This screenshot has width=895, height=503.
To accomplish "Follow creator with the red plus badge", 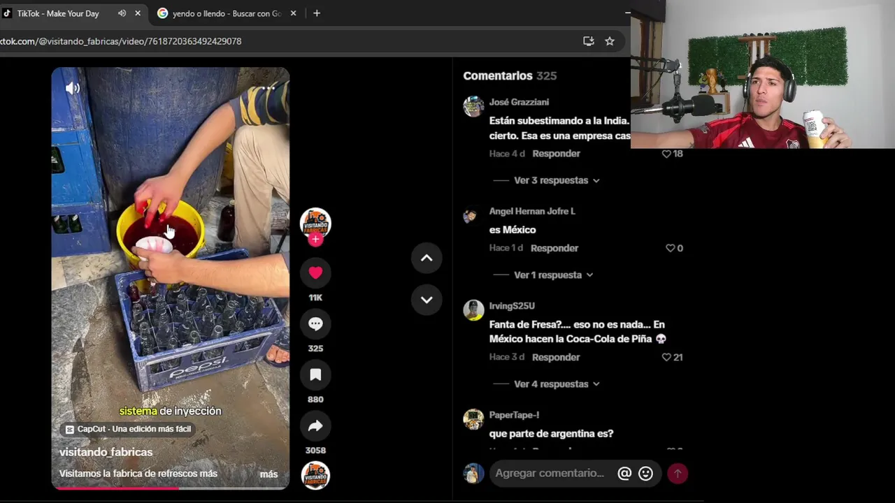I will (315, 239).
